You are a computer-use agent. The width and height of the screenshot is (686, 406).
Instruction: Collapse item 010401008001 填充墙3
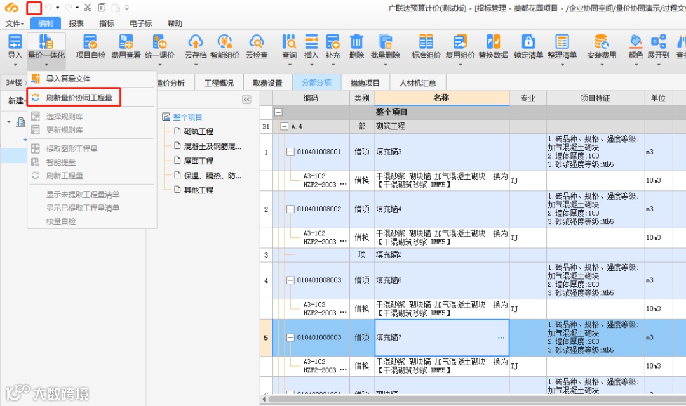click(x=290, y=152)
